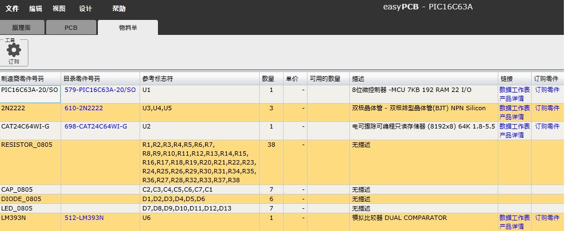
Task: Select the DIODE_0805 cell
Action: pyautogui.click(x=30, y=199)
